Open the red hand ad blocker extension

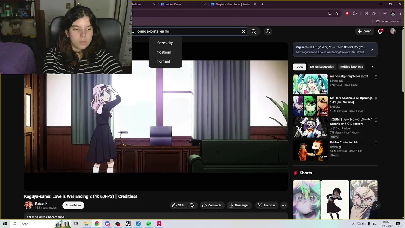(x=347, y=13)
